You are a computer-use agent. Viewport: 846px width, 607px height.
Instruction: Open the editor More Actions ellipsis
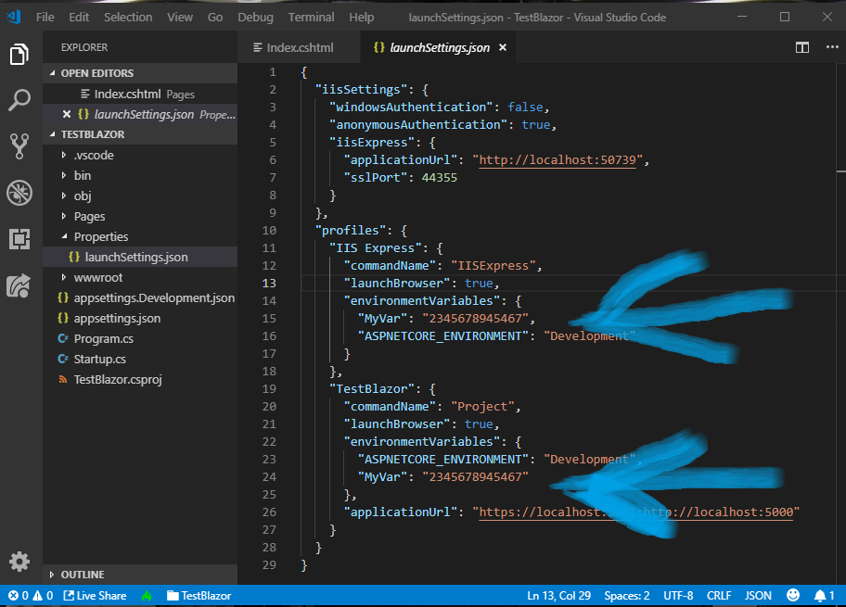[x=832, y=47]
